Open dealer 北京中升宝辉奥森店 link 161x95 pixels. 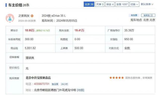(38, 78)
